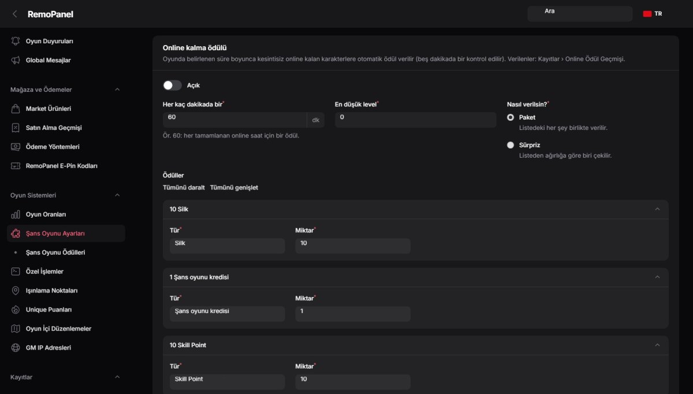Image resolution: width=693 pixels, height=394 pixels.
Task: Click the Işınlama Noktaları sidebar label
Action: (51, 291)
